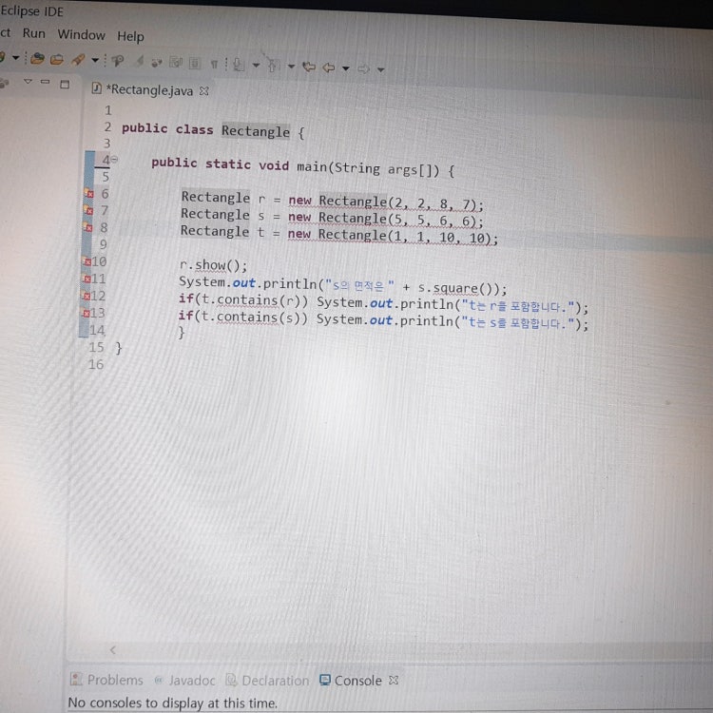
Task: Click the Previous Annotation toolbar icon
Action: (x=272, y=66)
